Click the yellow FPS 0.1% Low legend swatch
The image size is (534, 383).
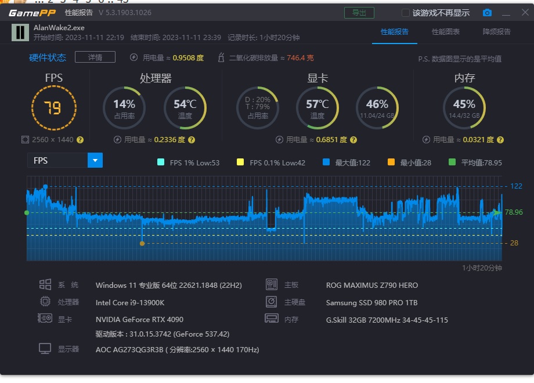click(x=240, y=162)
